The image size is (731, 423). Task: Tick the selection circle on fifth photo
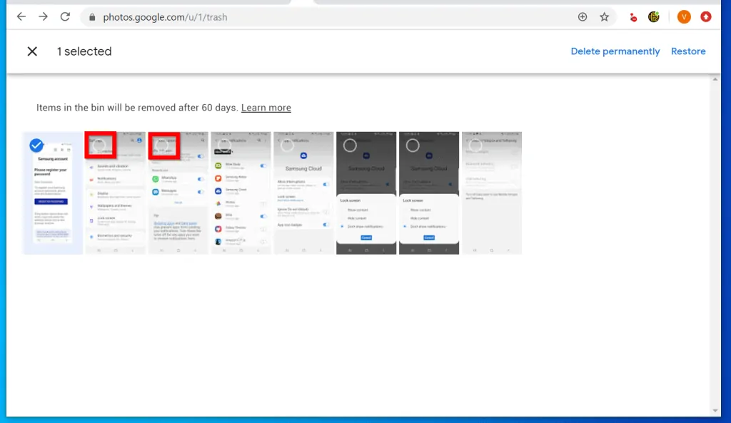tap(288, 146)
